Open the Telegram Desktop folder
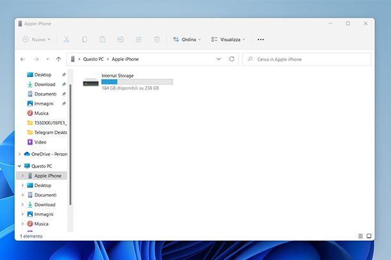This screenshot has width=391, height=260. pos(46,133)
